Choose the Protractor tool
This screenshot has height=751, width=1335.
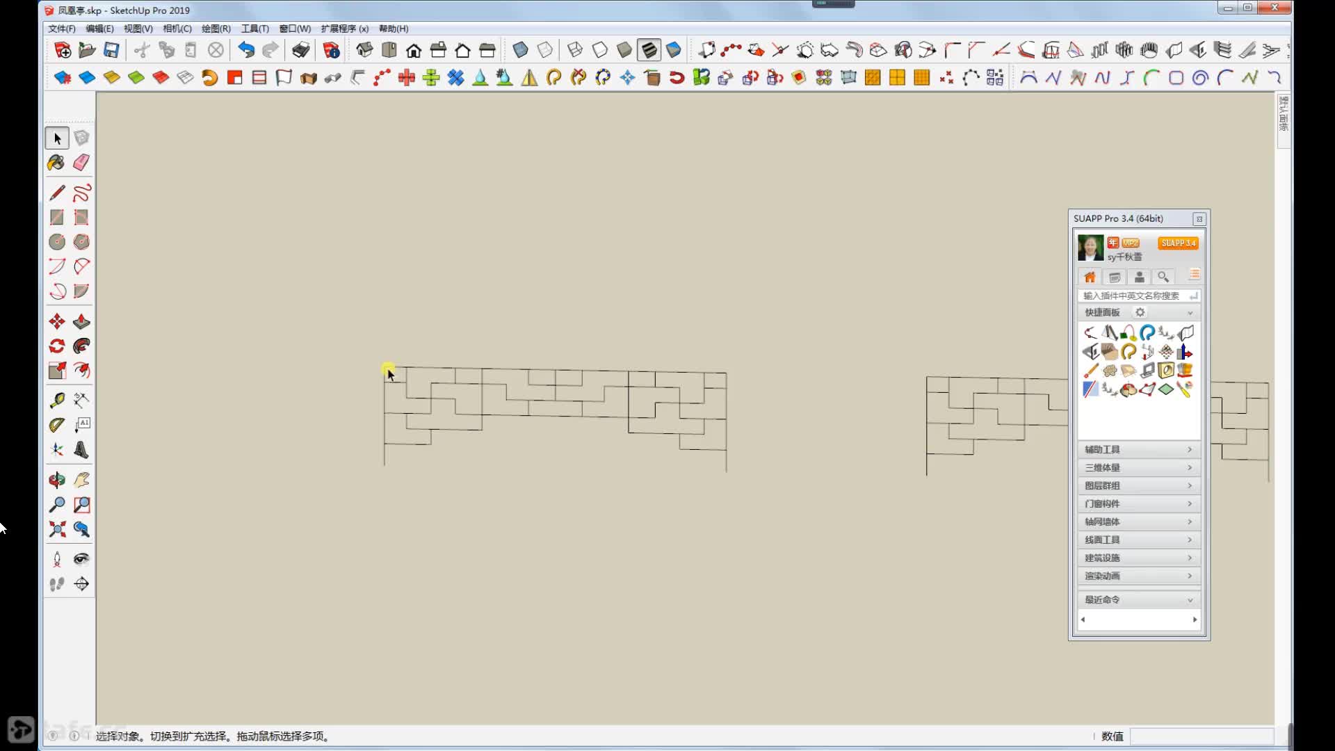tap(57, 425)
